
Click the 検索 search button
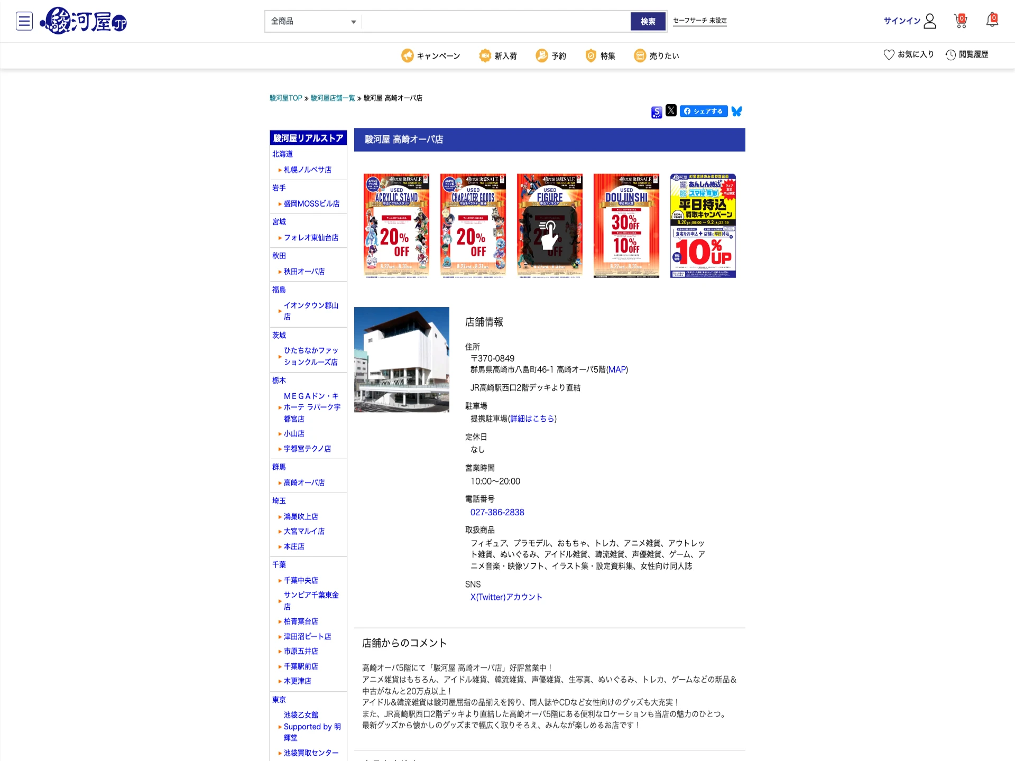pyautogui.click(x=648, y=21)
